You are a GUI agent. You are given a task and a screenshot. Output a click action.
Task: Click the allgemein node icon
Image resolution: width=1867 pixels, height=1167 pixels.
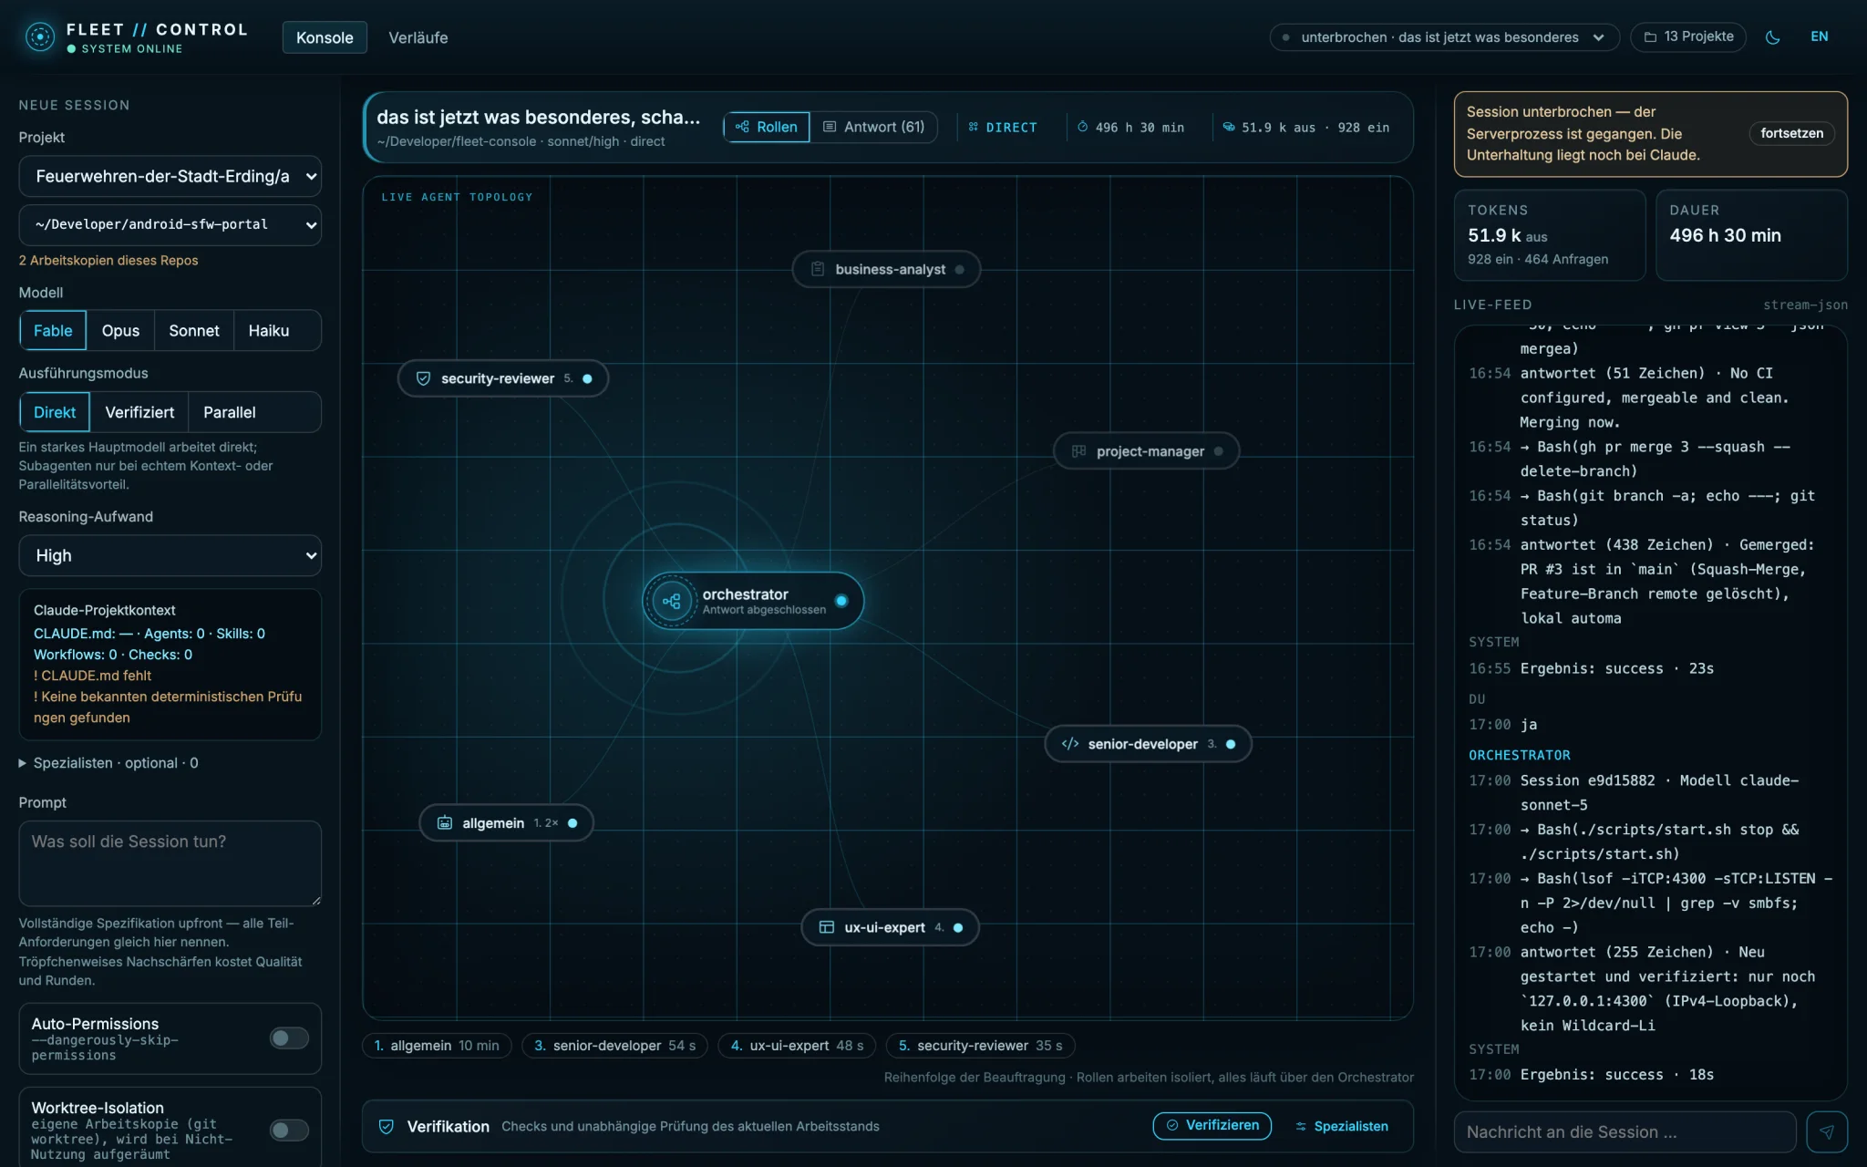(444, 823)
